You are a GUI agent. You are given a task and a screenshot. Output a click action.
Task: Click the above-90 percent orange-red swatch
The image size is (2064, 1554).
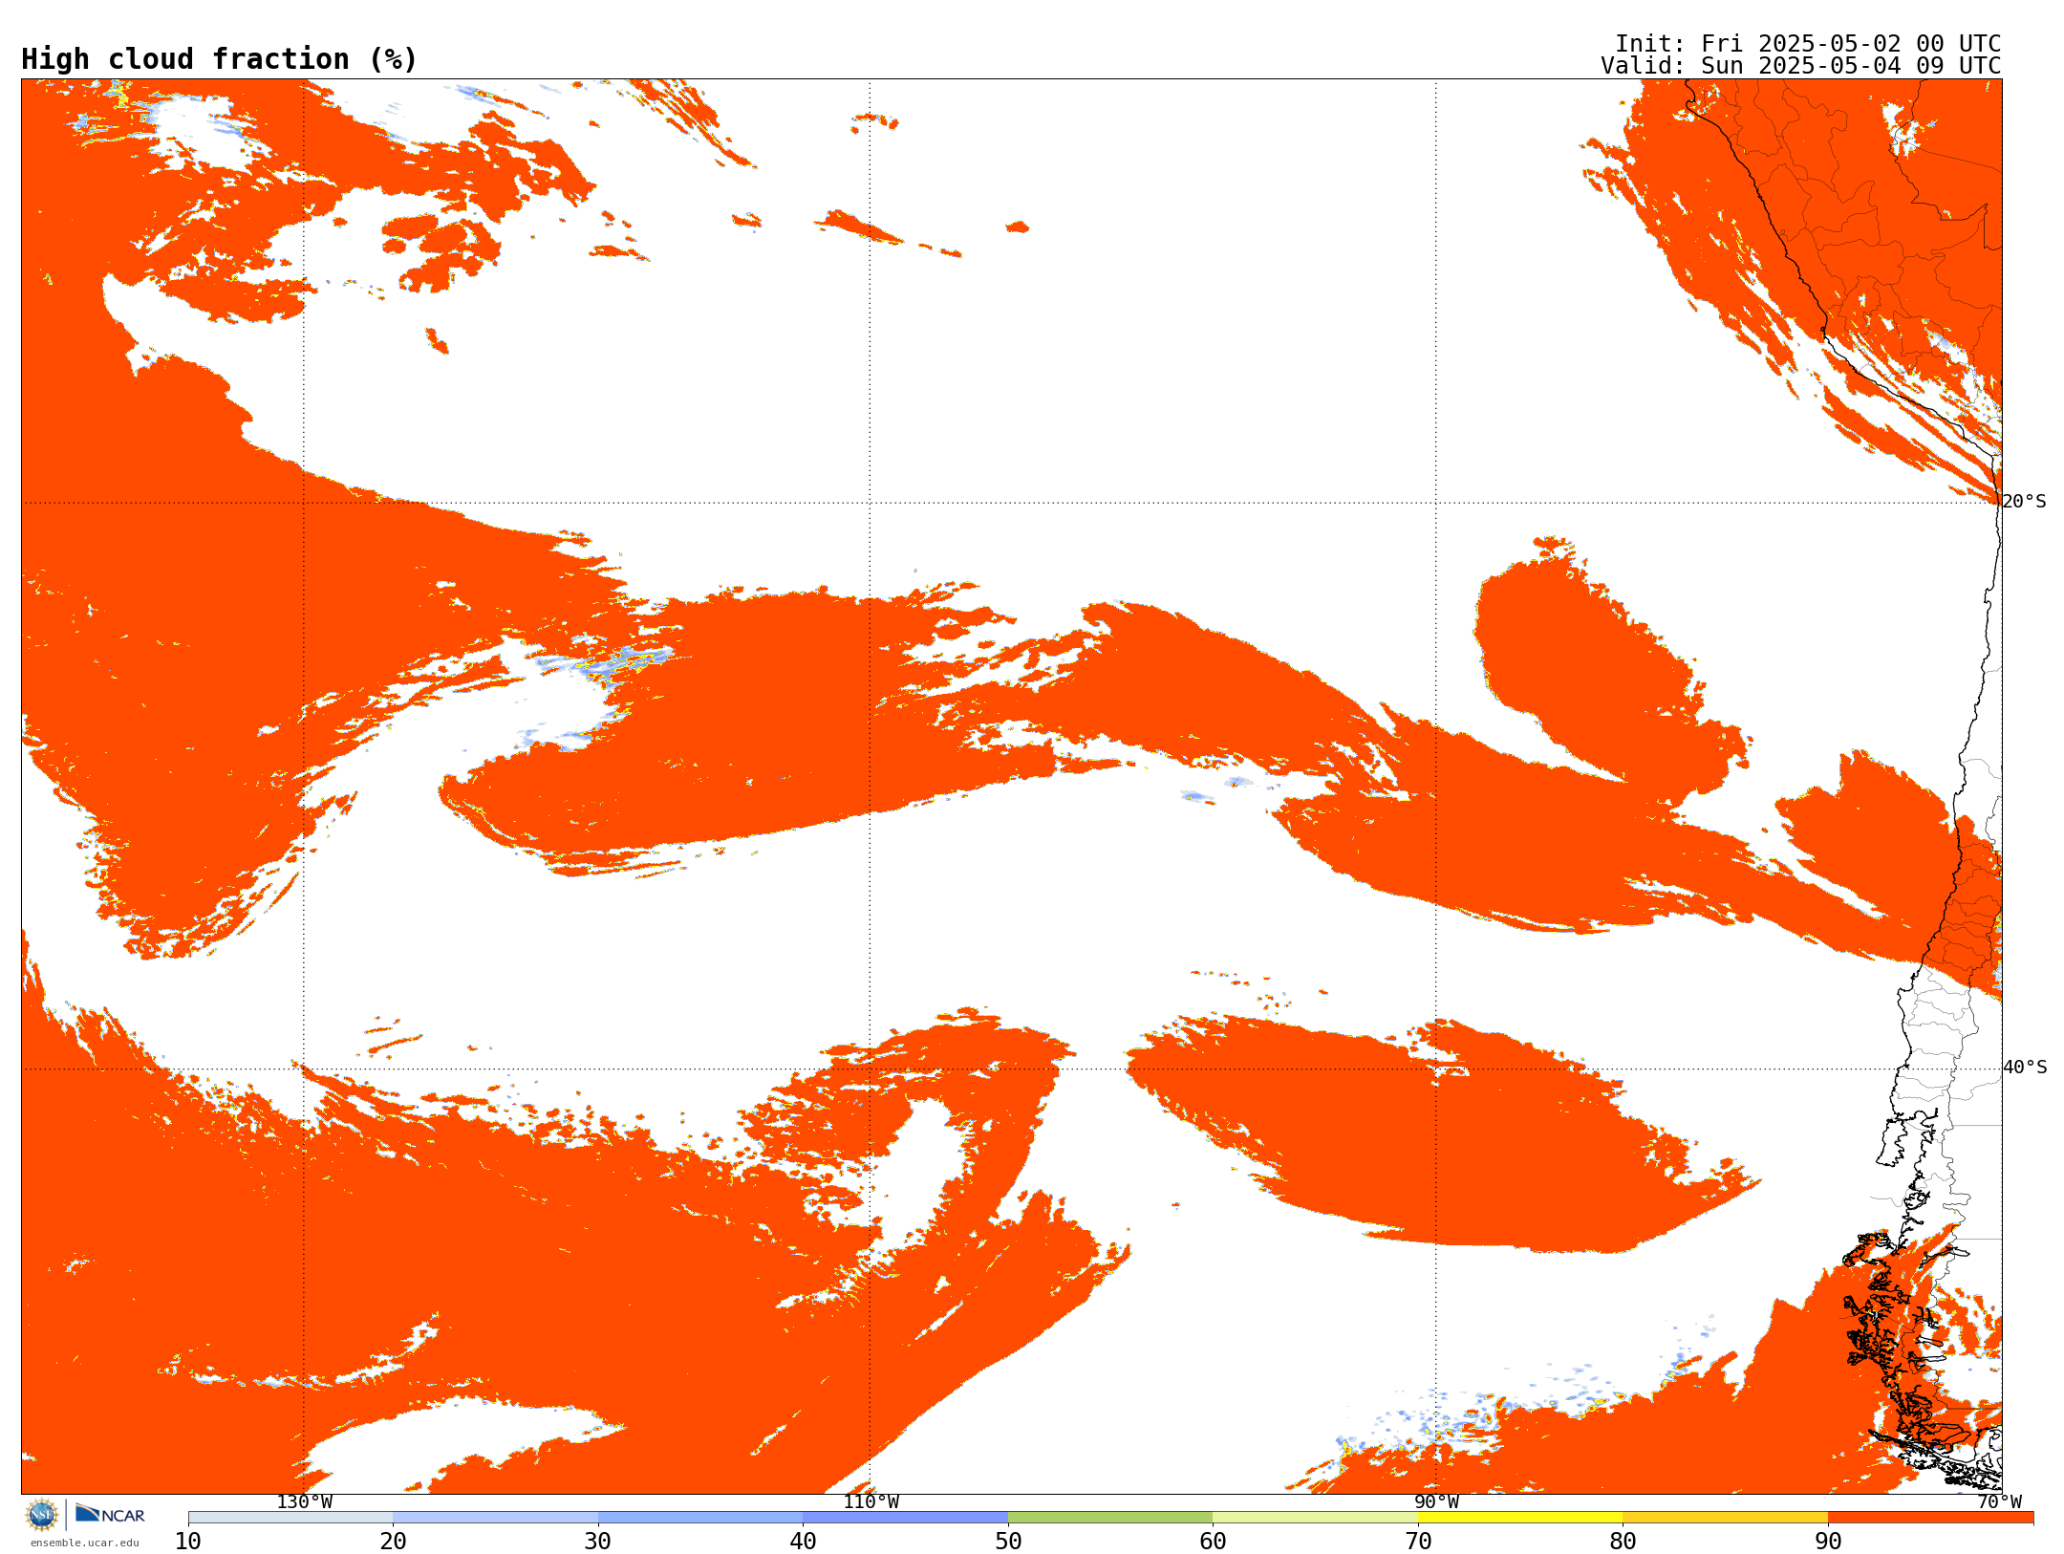coord(1930,1518)
